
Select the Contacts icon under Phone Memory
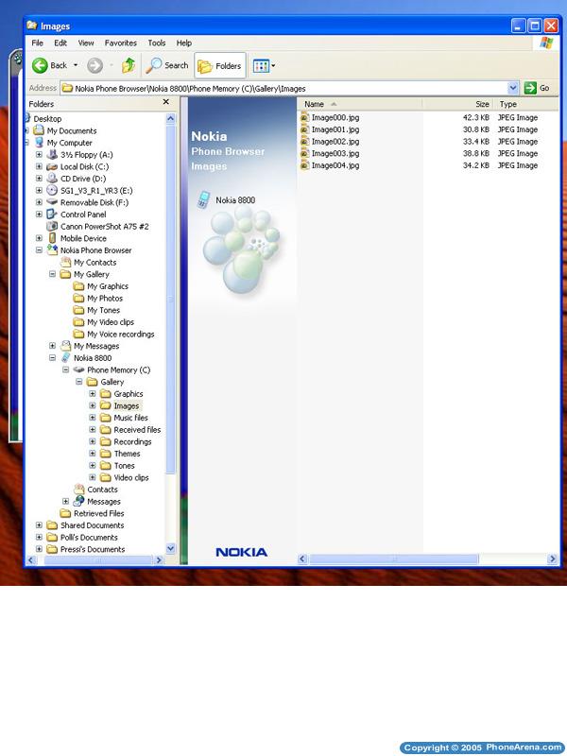click(79, 489)
